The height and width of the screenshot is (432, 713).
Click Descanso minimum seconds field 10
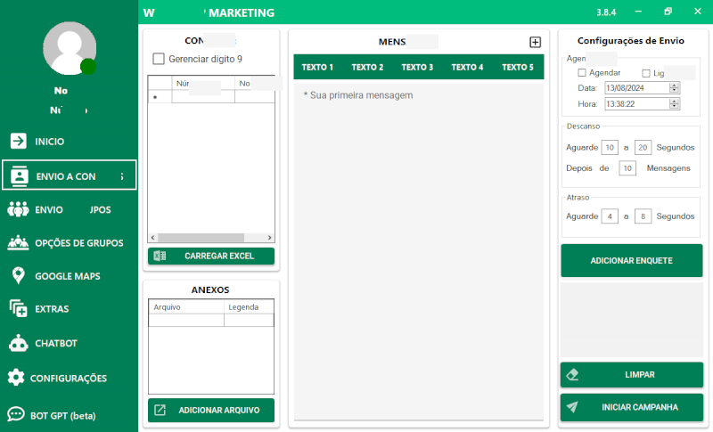(x=610, y=147)
